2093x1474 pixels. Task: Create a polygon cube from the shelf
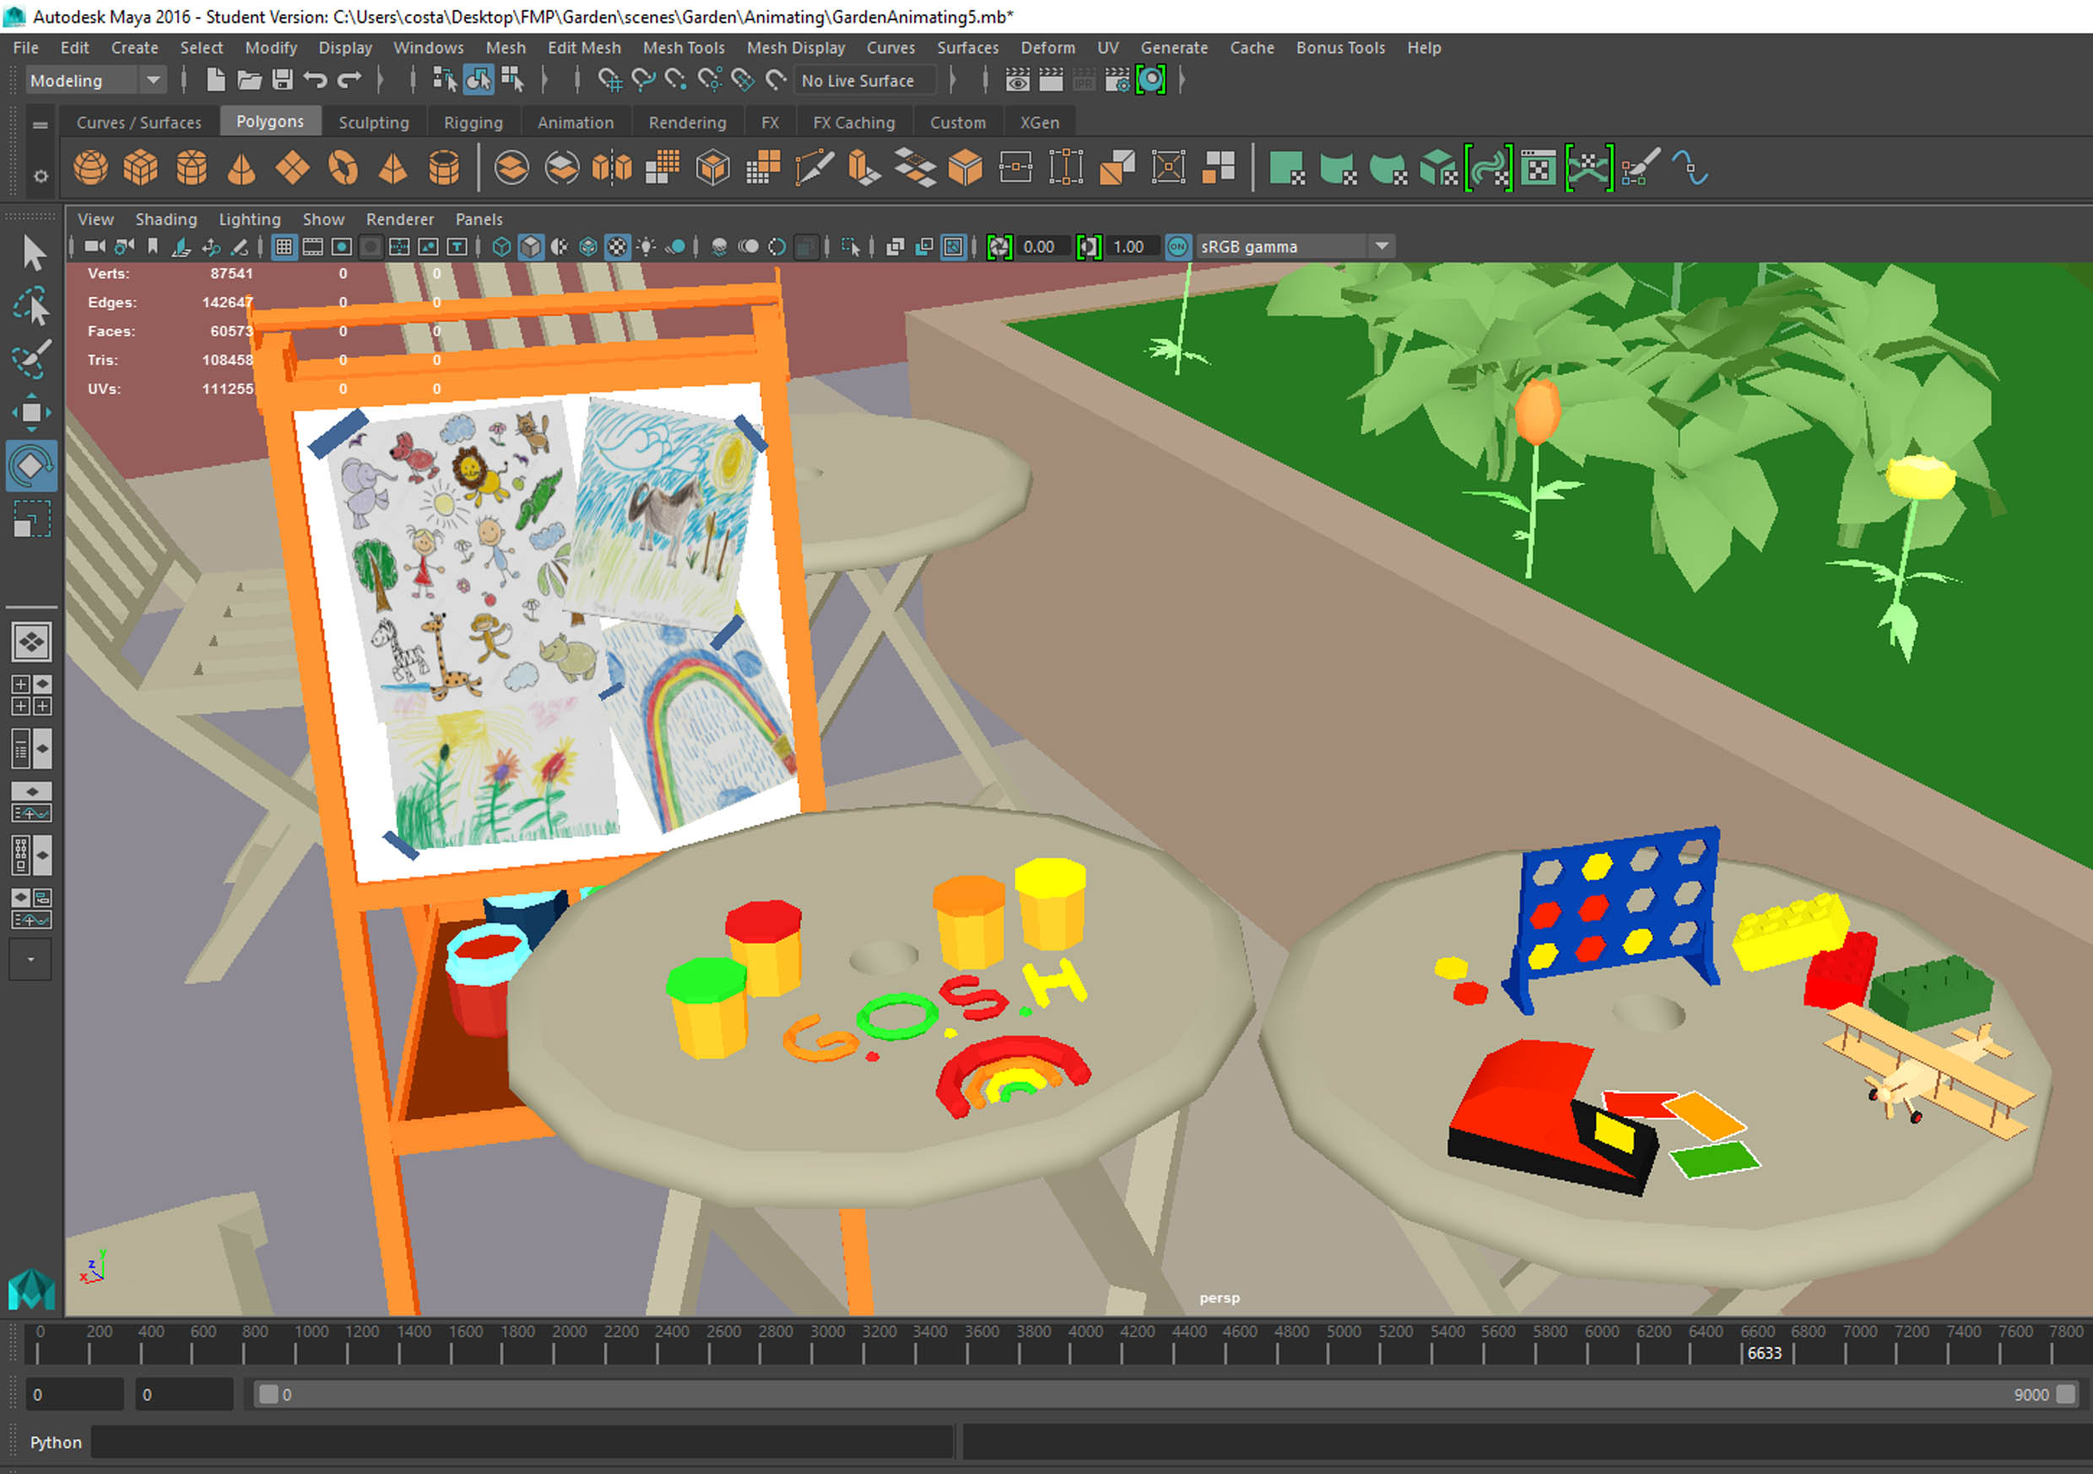(x=140, y=168)
